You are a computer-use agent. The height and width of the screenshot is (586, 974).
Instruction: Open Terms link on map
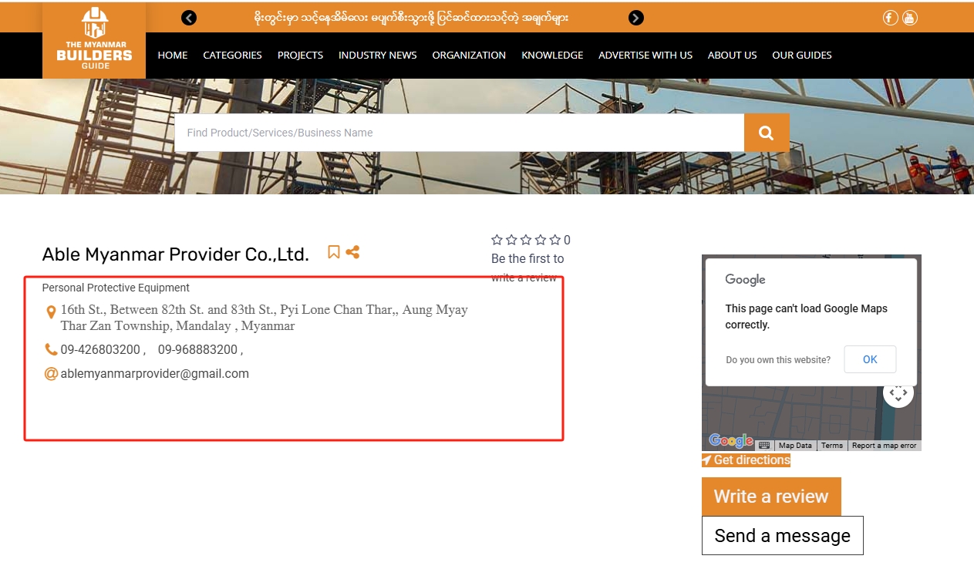(x=832, y=446)
